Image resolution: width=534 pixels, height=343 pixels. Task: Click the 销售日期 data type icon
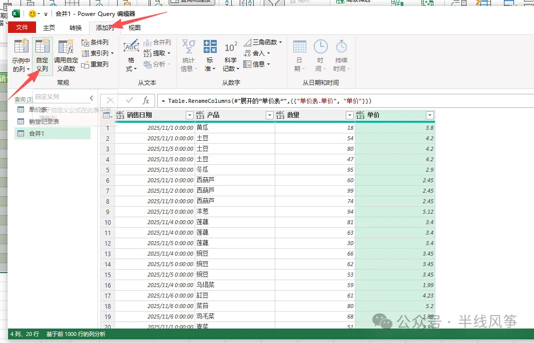pyautogui.click(x=120, y=115)
